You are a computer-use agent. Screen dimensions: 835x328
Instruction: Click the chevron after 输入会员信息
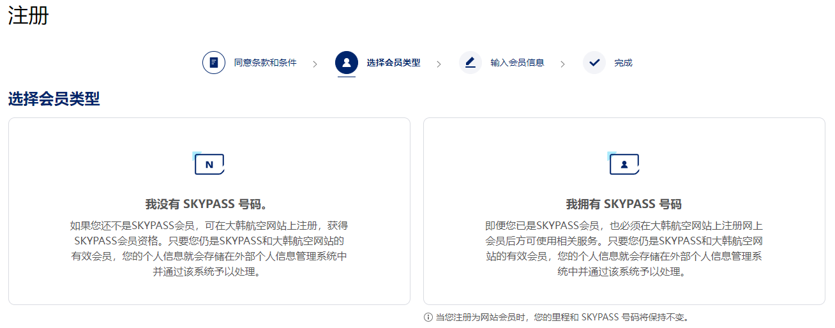point(562,64)
